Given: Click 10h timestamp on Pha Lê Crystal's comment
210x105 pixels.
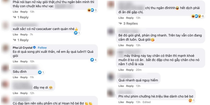Looking at the screenshot, I should pyautogui.click(x=32, y=61).
